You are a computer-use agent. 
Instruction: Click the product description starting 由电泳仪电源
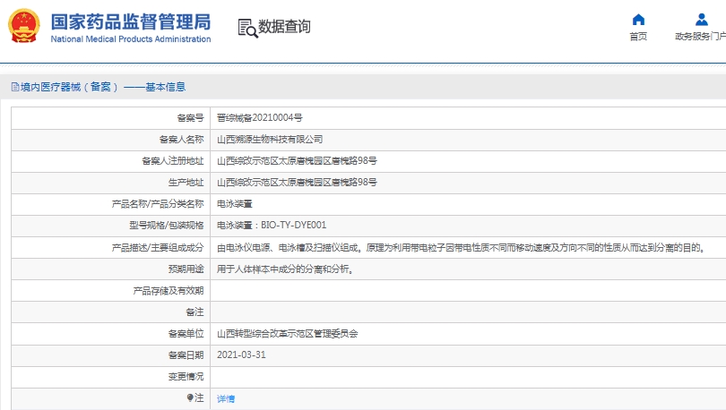point(462,248)
